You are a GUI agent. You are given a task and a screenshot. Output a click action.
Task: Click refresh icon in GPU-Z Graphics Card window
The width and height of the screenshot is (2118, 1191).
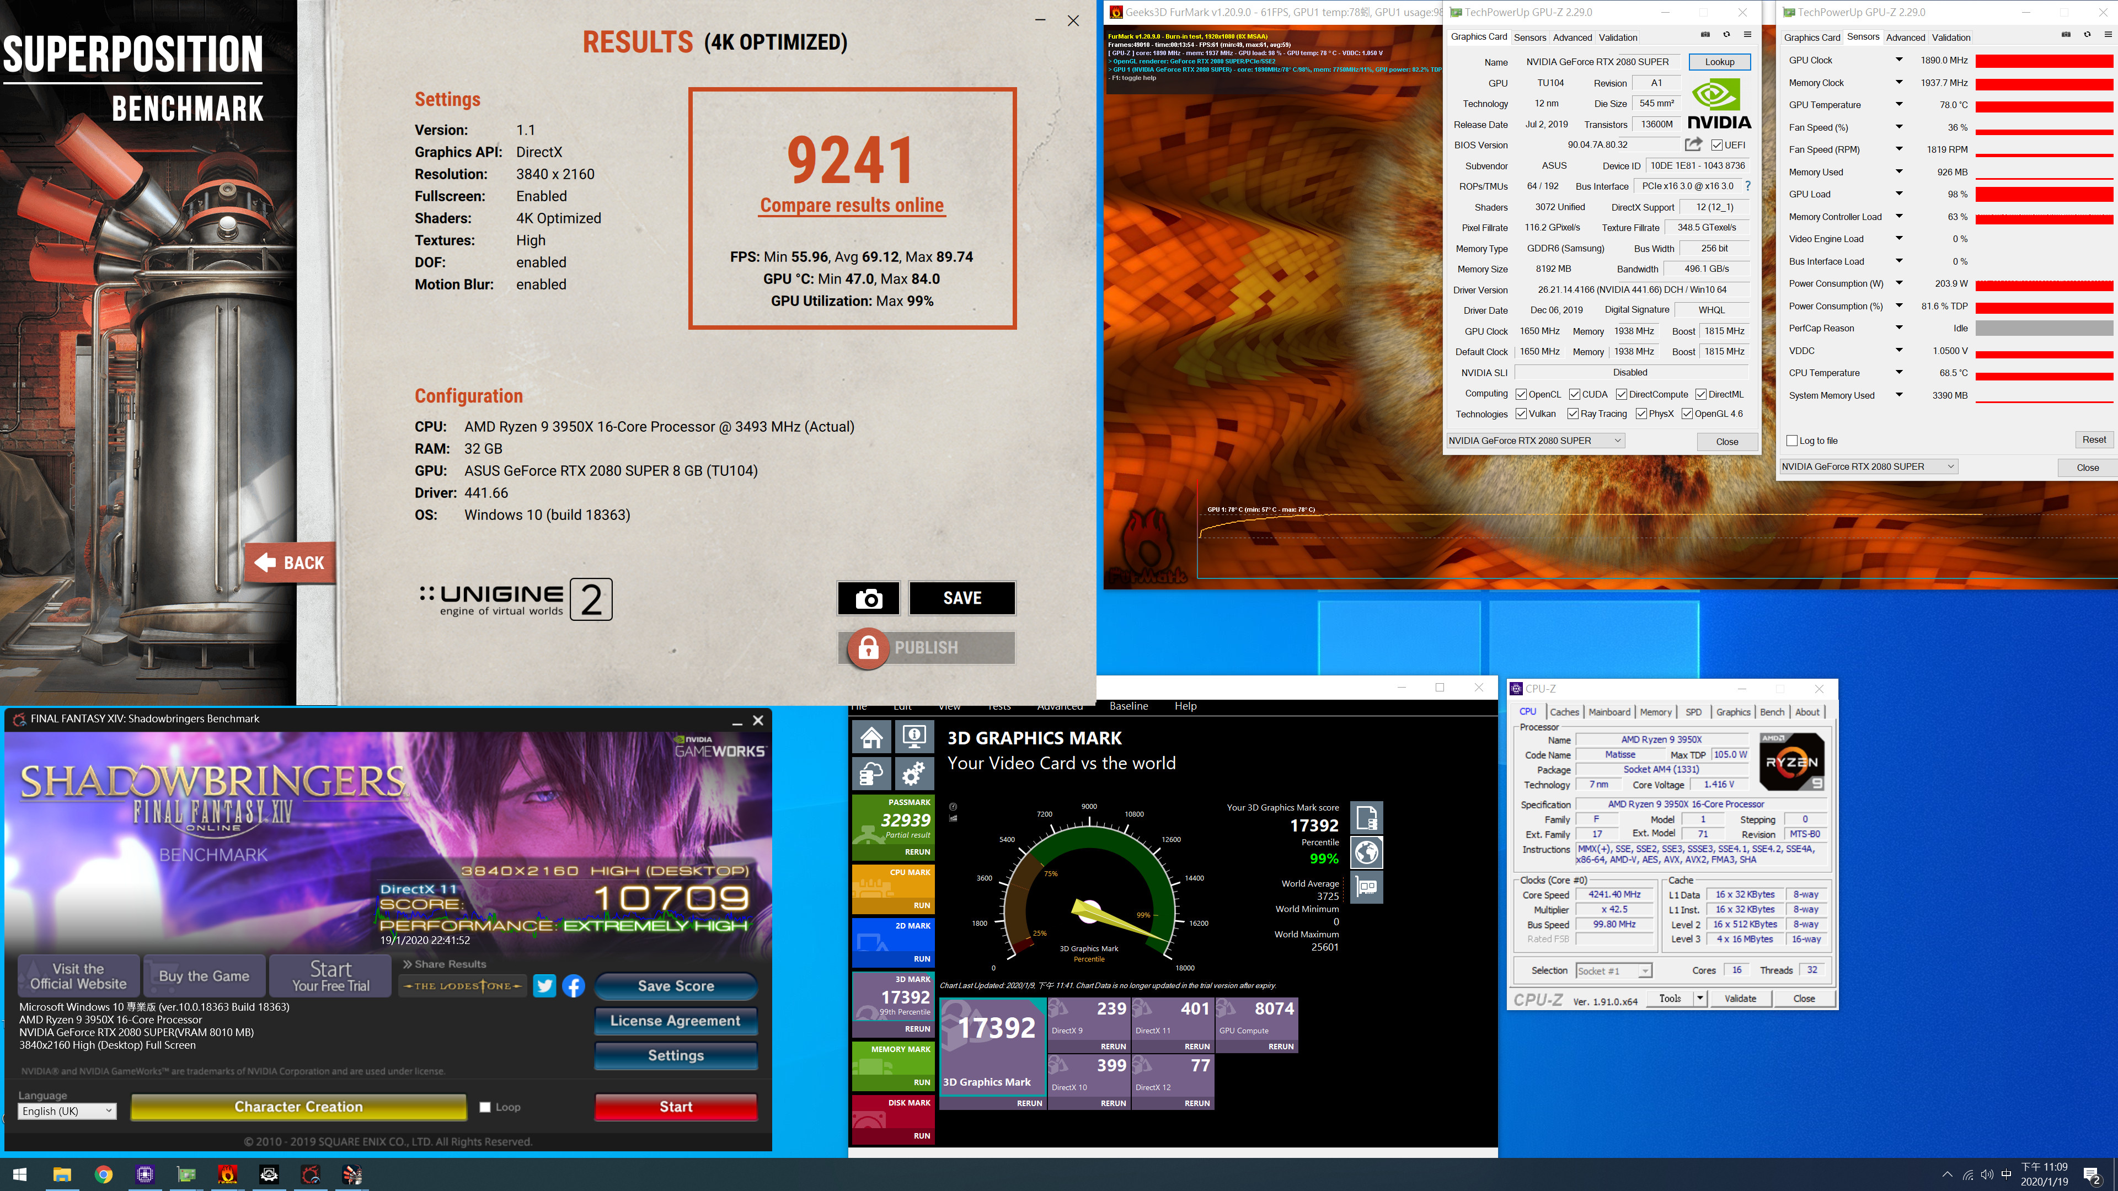[x=1726, y=35]
